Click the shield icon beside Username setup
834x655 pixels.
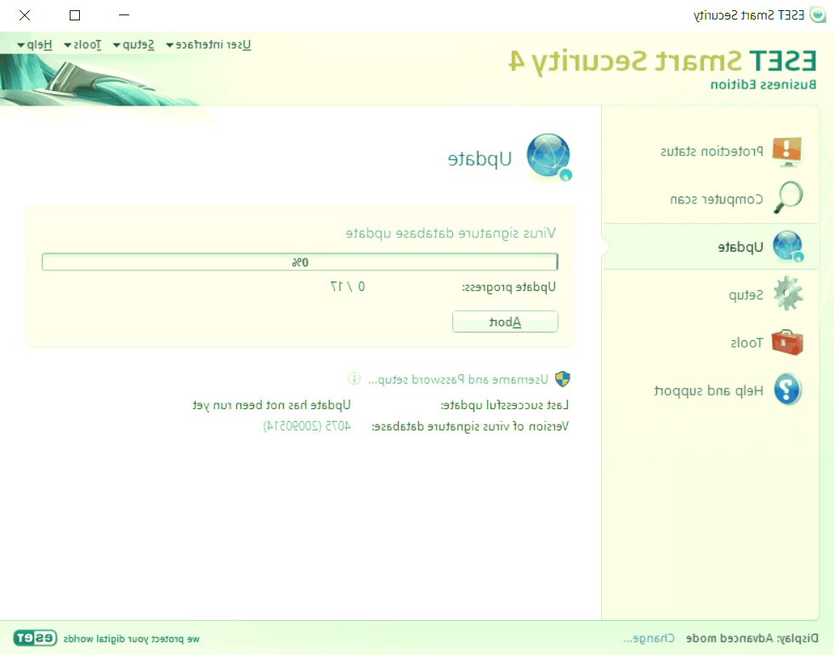(563, 379)
